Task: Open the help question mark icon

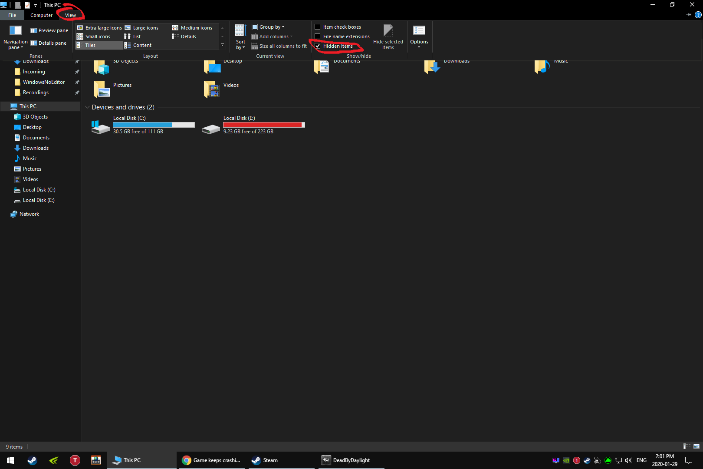Action: 698,15
